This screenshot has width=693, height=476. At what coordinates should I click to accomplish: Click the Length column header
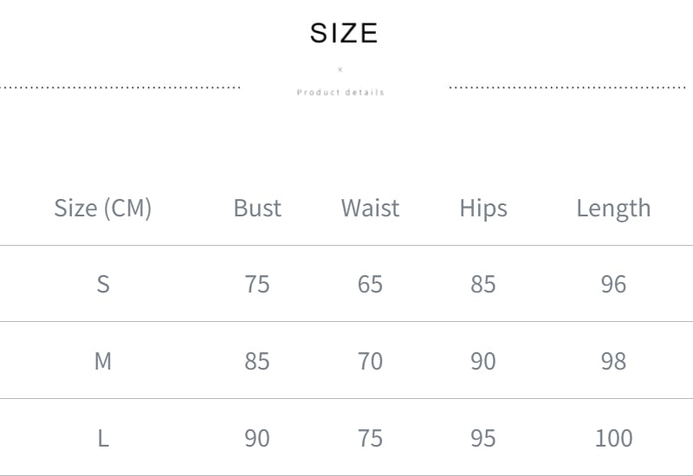click(x=613, y=208)
